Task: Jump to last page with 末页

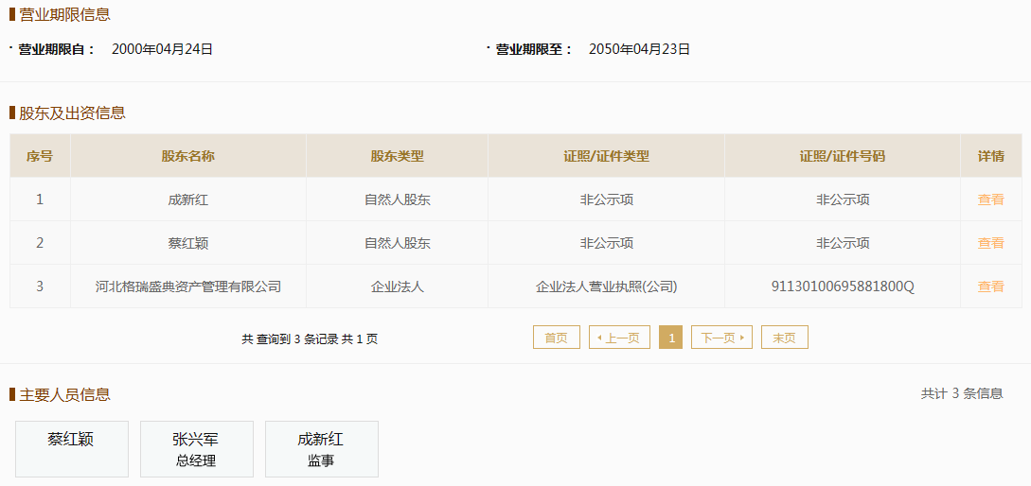Action: pyautogui.click(x=785, y=338)
